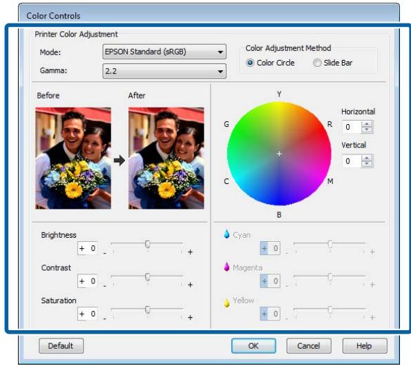Open the Mode dropdown EPSON Standard (sRGB)
411x366 pixels.
click(164, 52)
